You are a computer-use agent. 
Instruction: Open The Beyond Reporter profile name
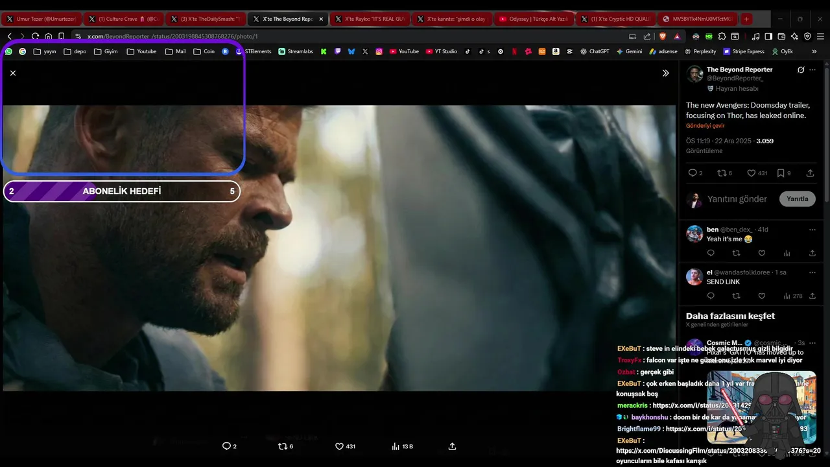(739, 69)
